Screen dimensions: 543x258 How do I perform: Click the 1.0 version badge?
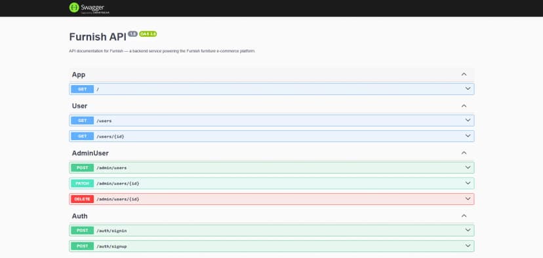(x=132, y=34)
